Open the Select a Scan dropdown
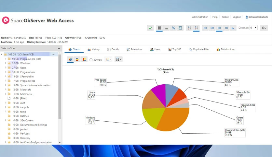 [31, 48]
